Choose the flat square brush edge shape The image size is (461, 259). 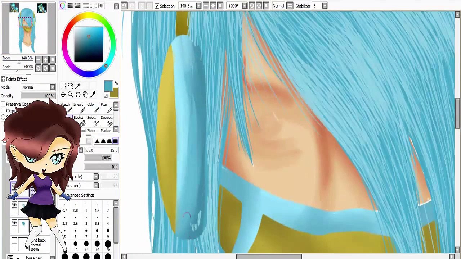[x=115, y=141]
